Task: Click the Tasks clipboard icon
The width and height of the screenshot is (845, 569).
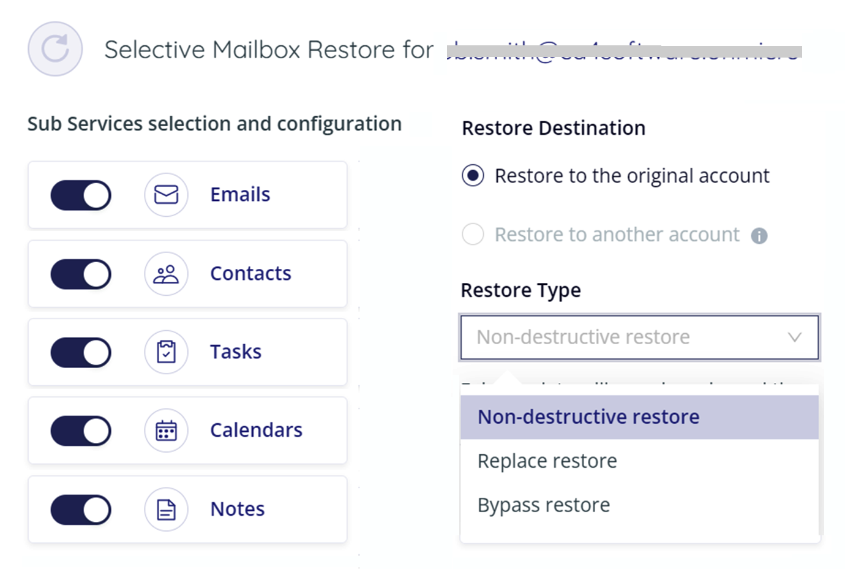Action: pos(166,352)
